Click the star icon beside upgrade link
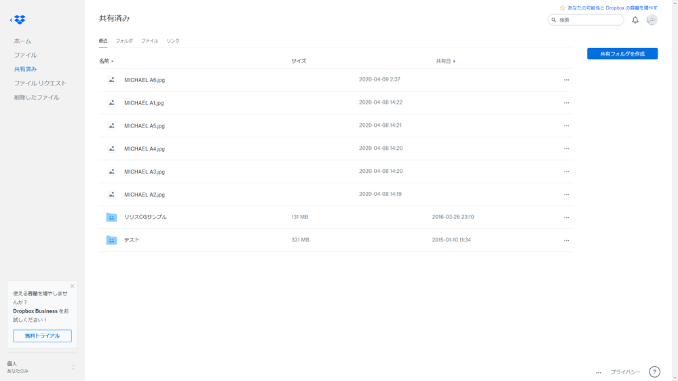 (562, 7)
